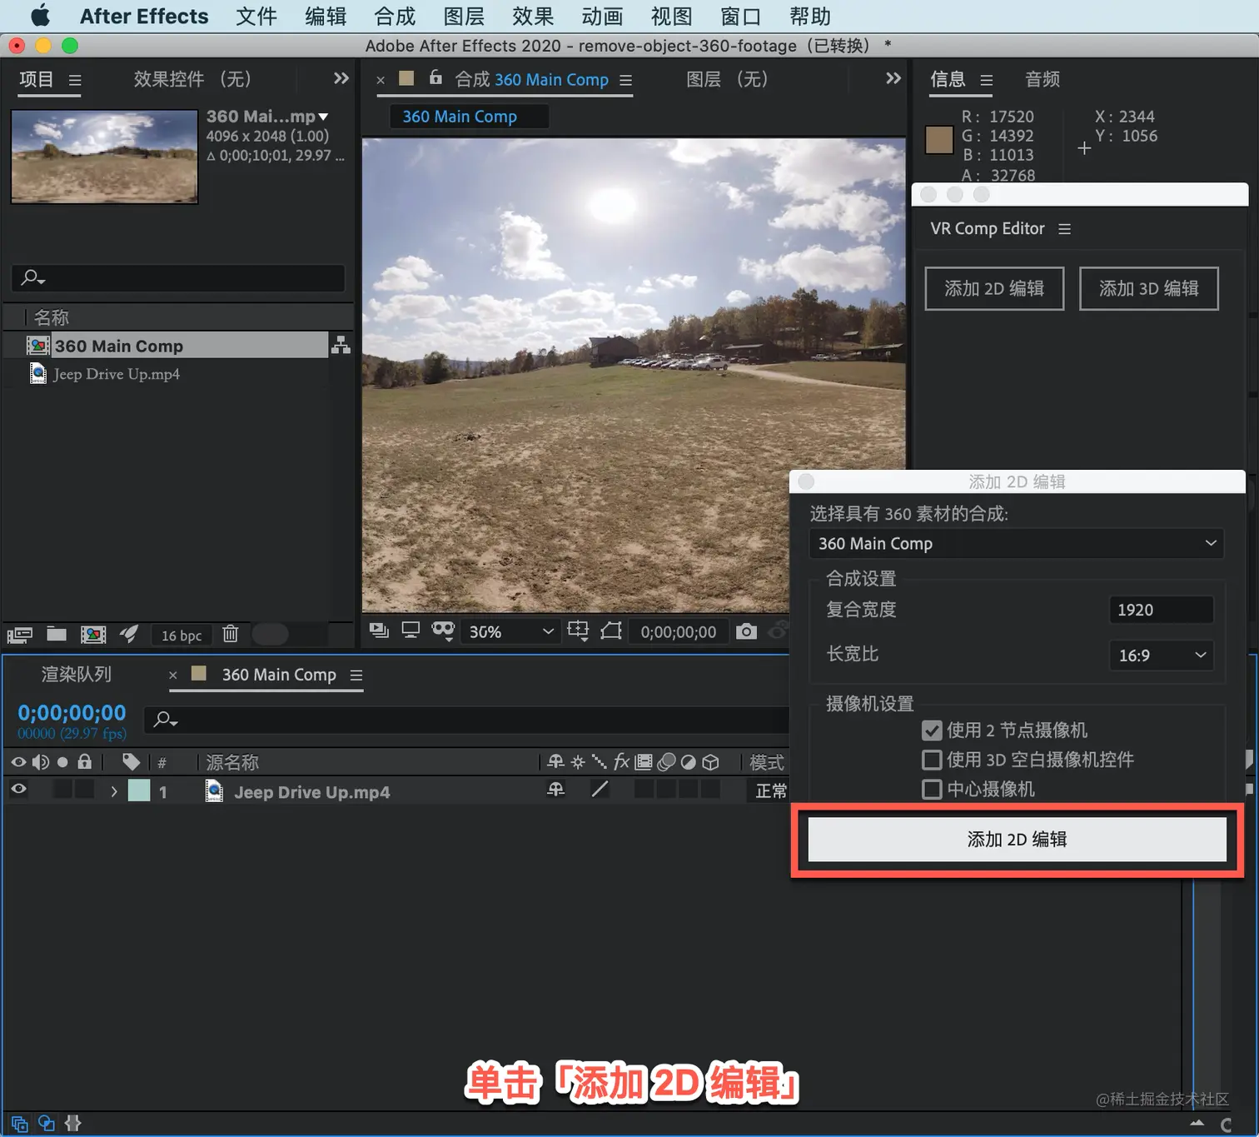This screenshot has width=1259, height=1137.
Task: Create a new folder in Project panel
Action: [57, 634]
